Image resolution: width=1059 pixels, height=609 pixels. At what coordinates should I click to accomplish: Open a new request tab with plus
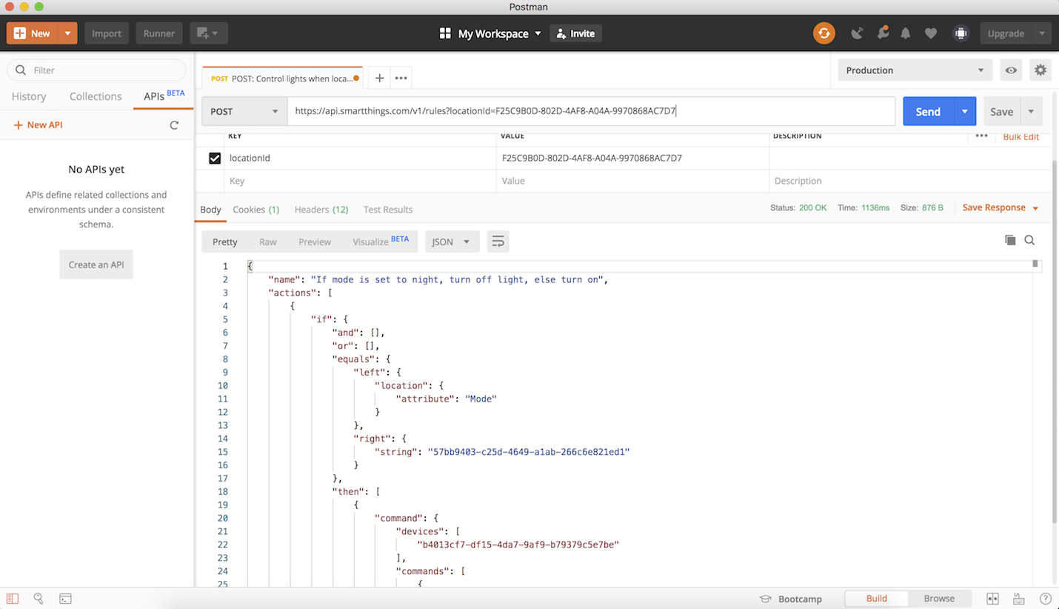[x=379, y=78]
